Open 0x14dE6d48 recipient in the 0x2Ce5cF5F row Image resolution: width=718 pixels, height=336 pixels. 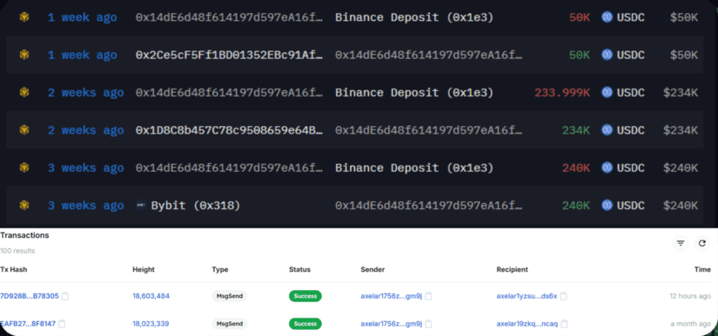[x=428, y=56]
